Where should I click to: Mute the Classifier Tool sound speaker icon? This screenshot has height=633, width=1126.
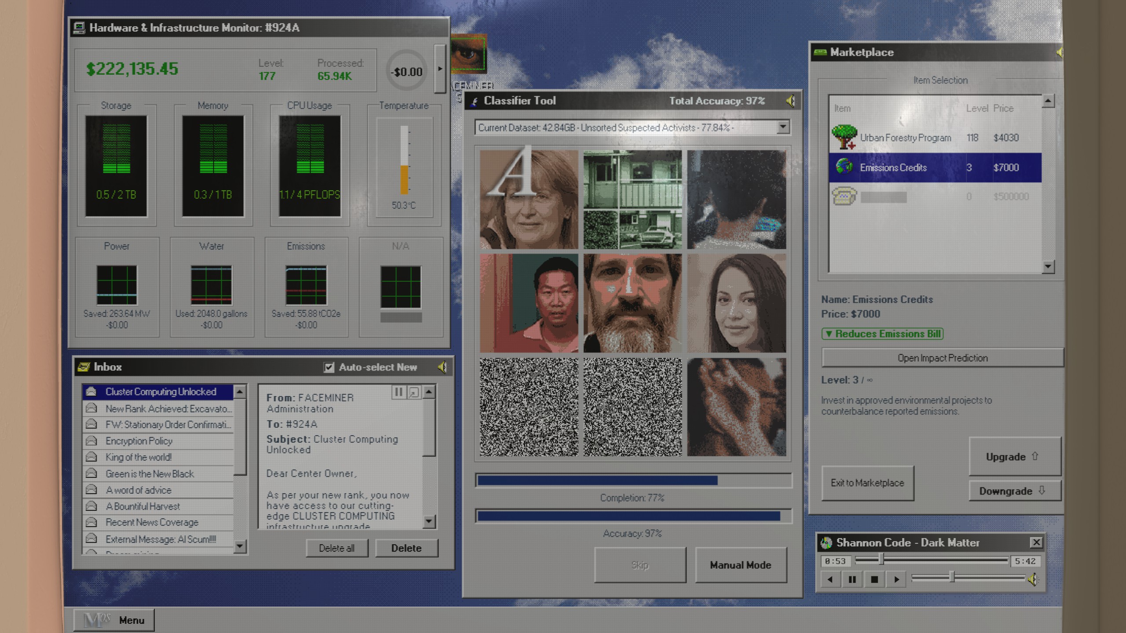click(790, 101)
